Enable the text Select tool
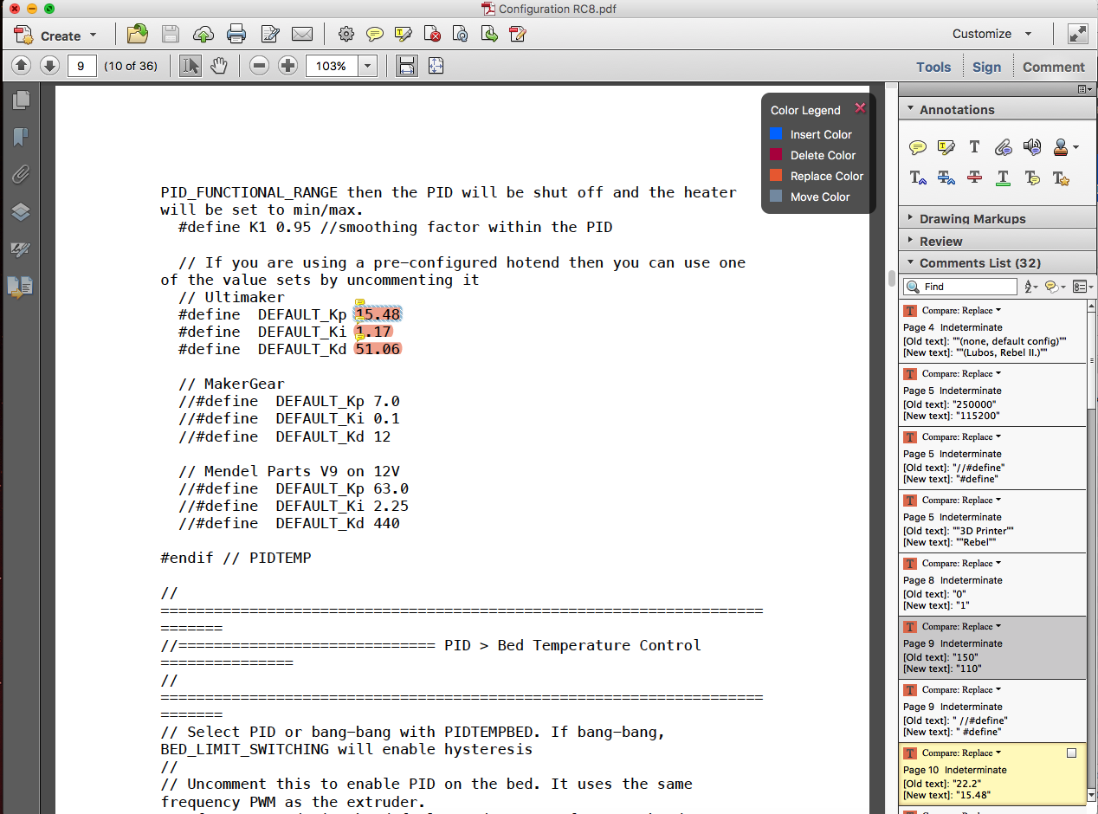The image size is (1098, 814). pos(191,66)
